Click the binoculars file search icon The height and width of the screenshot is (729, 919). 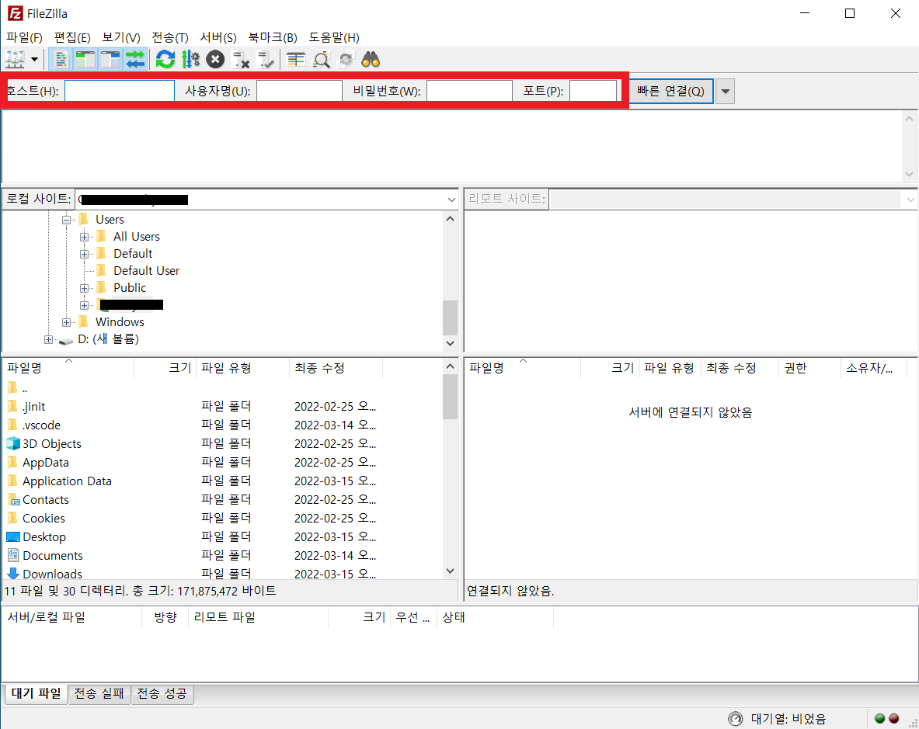(371, 59)
